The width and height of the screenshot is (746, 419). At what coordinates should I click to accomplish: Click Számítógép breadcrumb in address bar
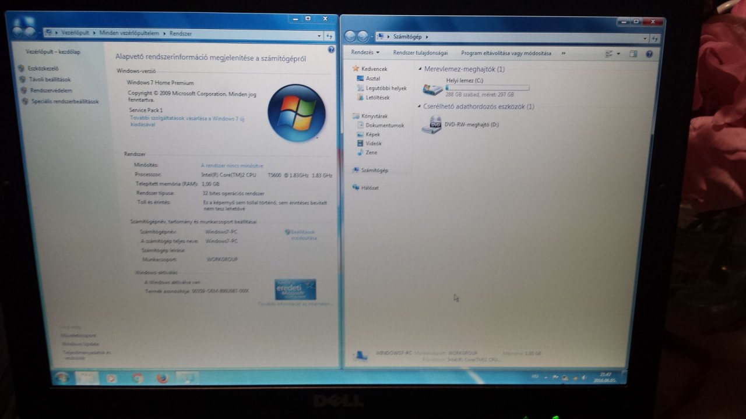pyautogui.click(x=407, y=37)
